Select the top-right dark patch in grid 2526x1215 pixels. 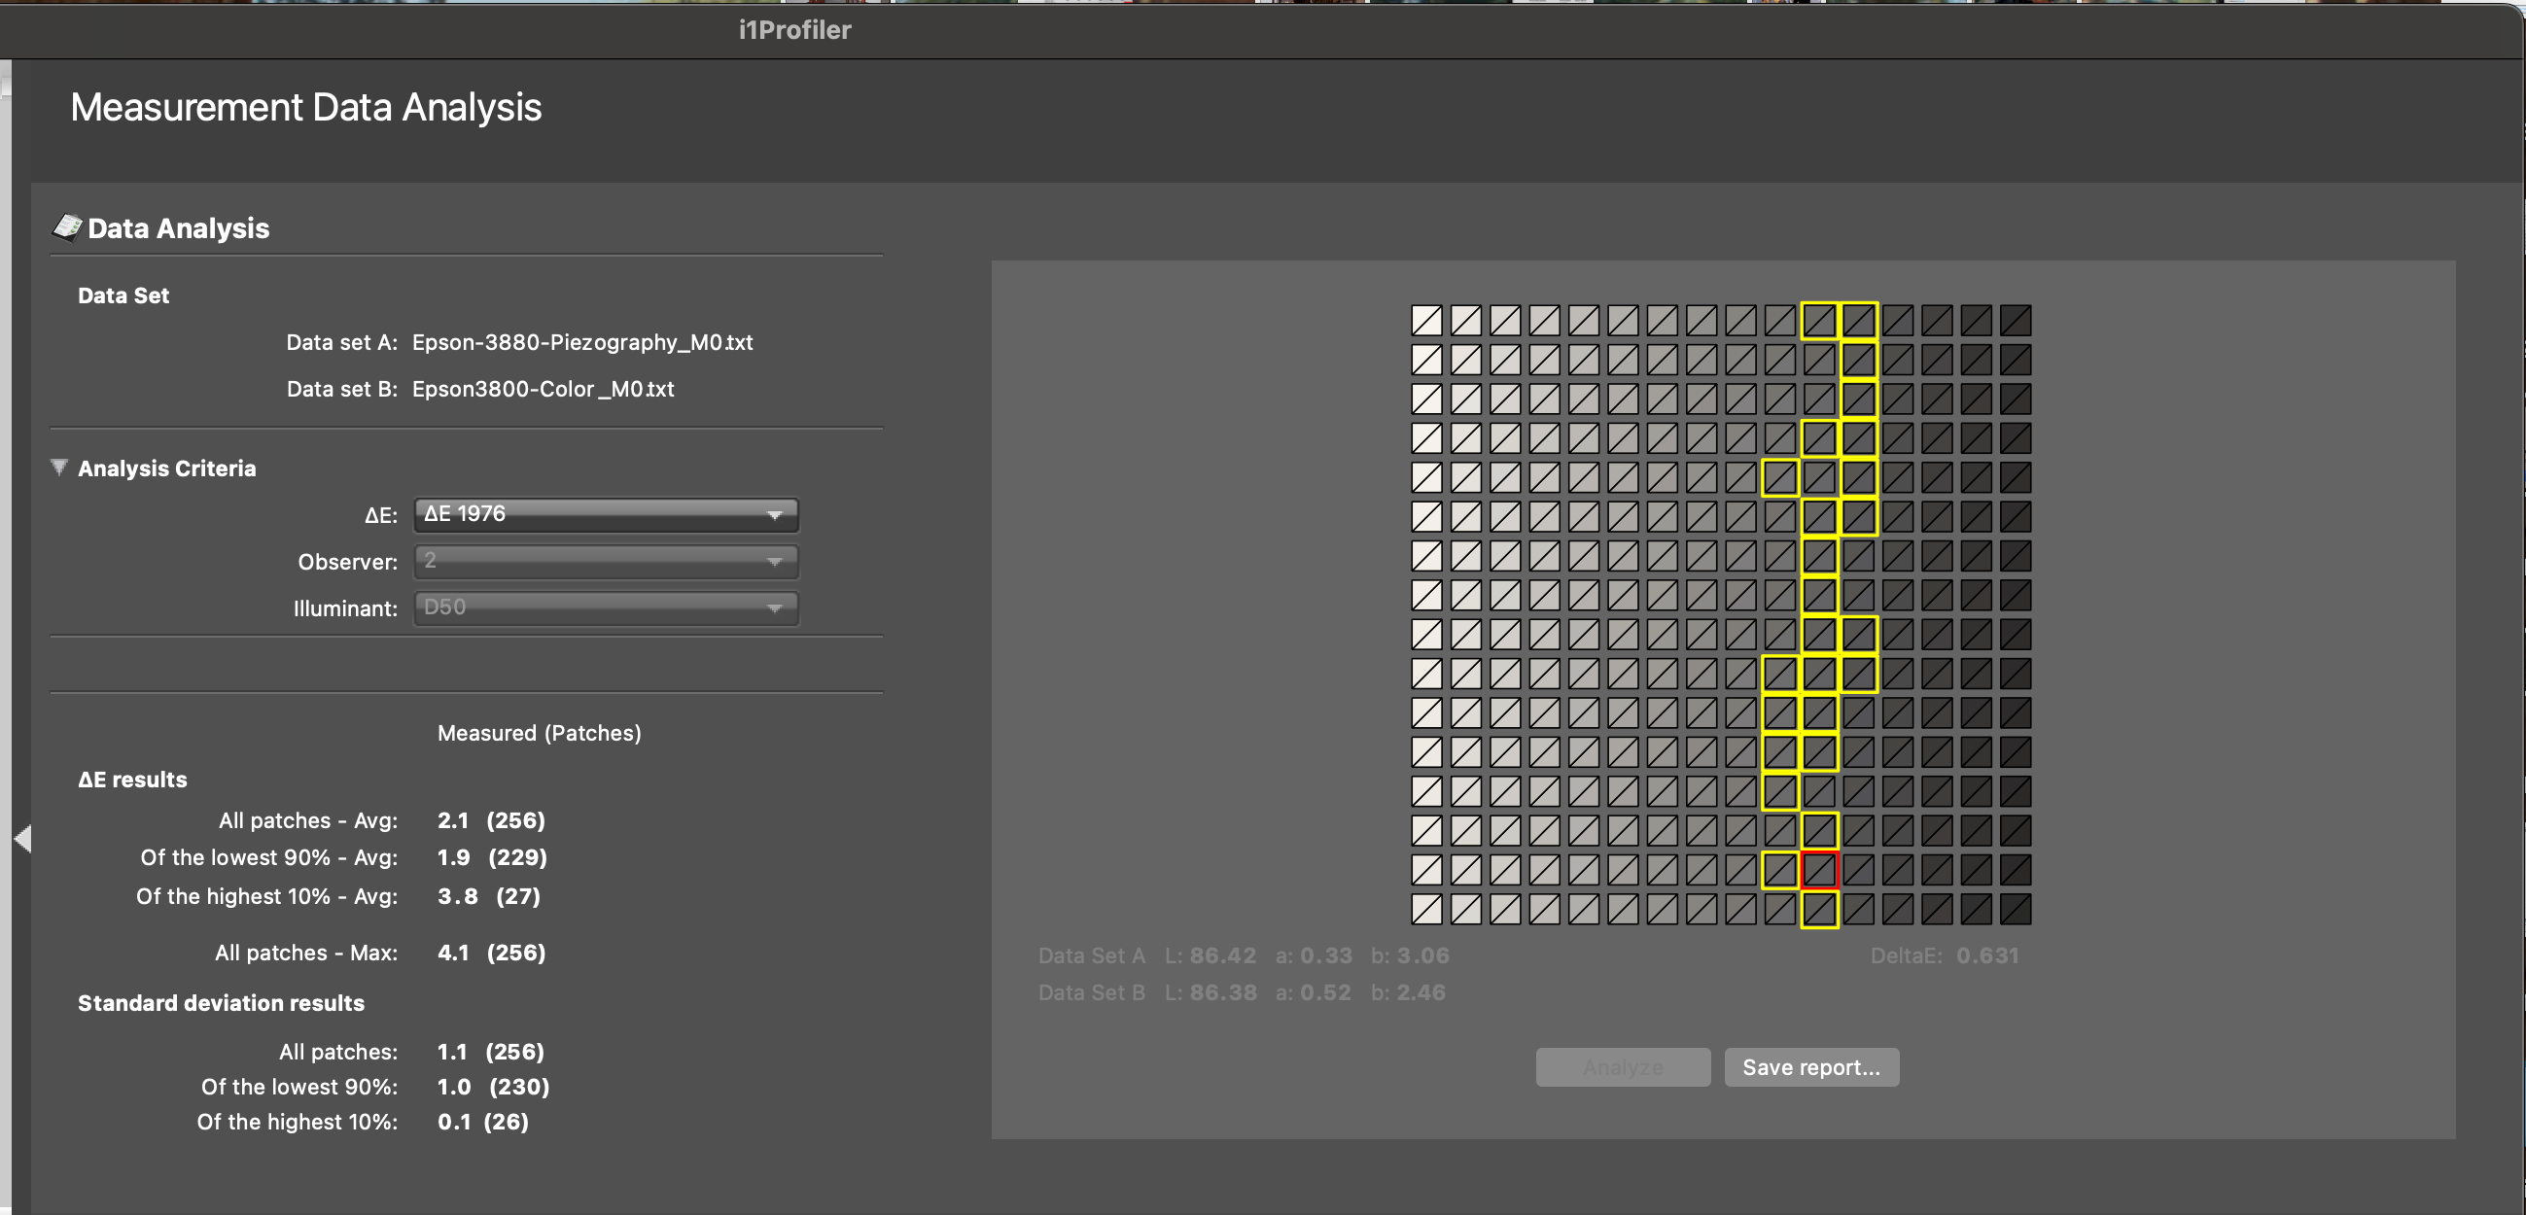pyautogui.click(x=2016, y=321)
